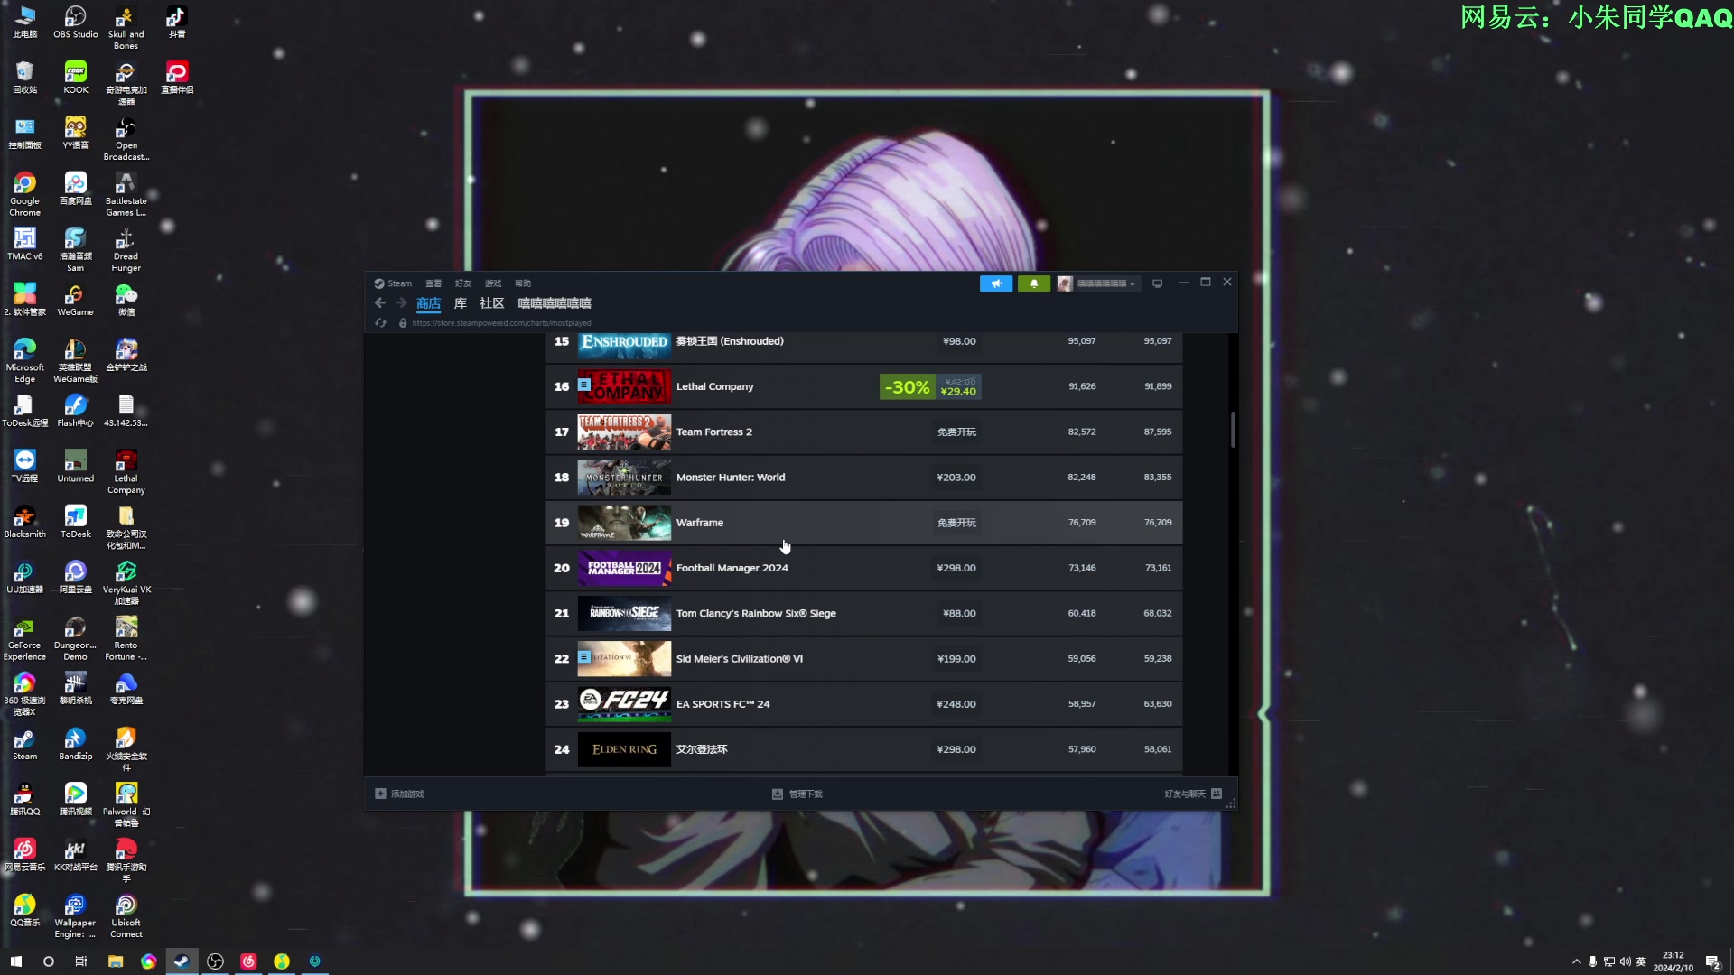The image size is (1734, 975).
Task: Switch to the 社区 tab
Action: (492, 303)
